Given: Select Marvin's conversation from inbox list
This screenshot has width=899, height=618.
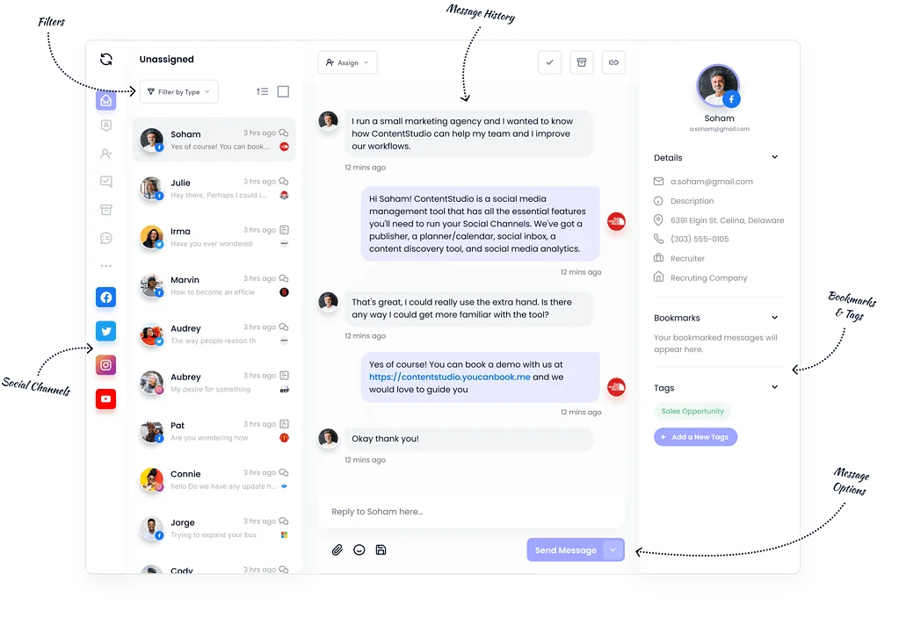Looking at the screenshot, I should click(214, 285).
